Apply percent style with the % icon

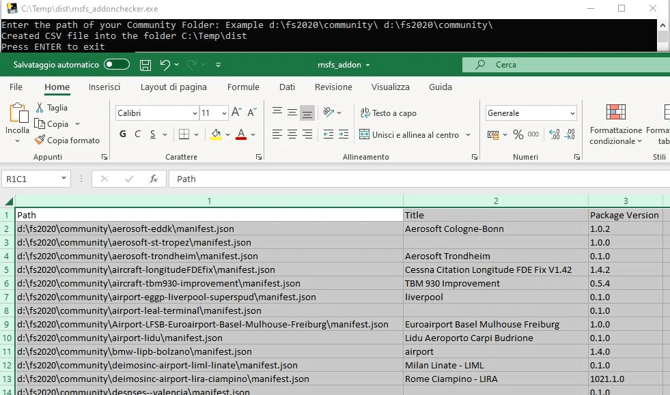click(x=518, y=134)
